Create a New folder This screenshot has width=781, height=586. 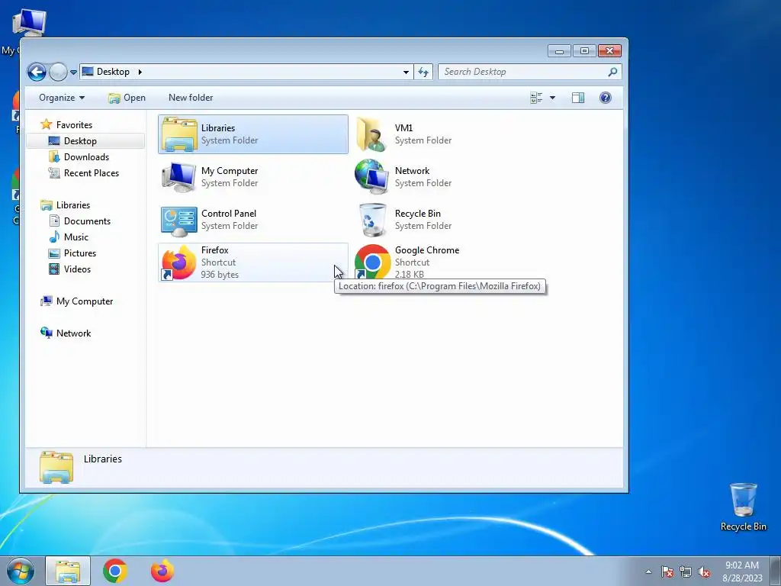[x=191, y=98]
